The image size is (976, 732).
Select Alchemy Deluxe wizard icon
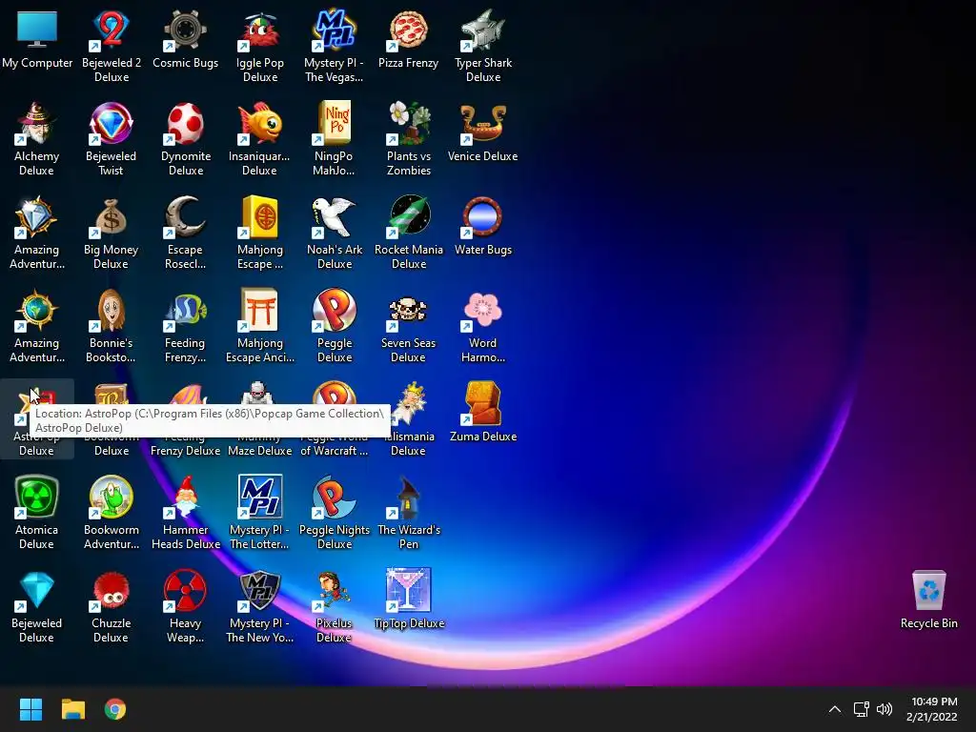pos(37,123)
